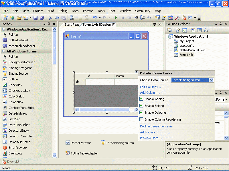Select the DateTimePicker toolbox item
The width and height of the screenshot is (229, 171).
click(16, 125)
